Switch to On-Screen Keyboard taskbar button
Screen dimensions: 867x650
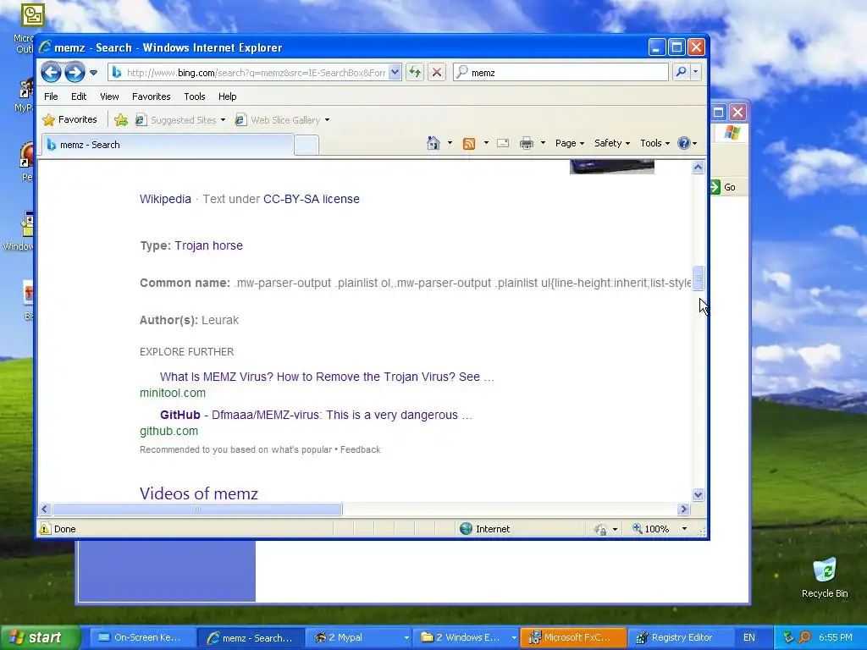point(142,637)
